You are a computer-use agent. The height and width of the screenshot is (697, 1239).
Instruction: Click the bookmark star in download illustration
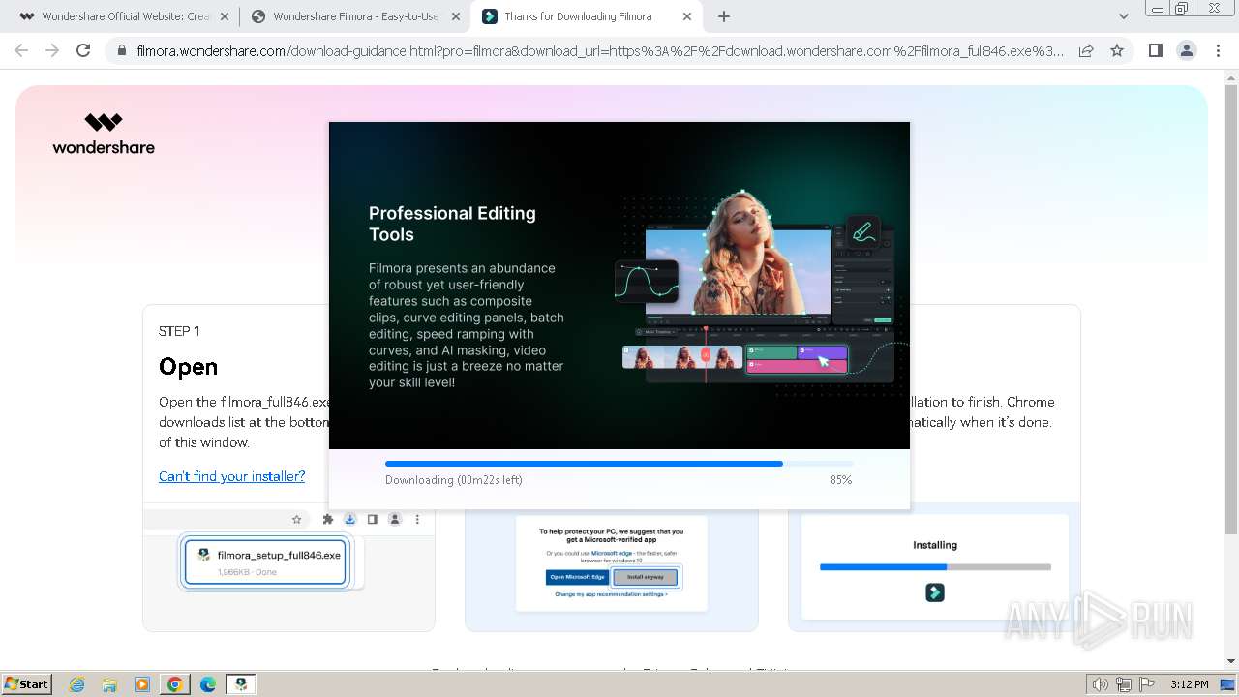click(x=297, y=520)
